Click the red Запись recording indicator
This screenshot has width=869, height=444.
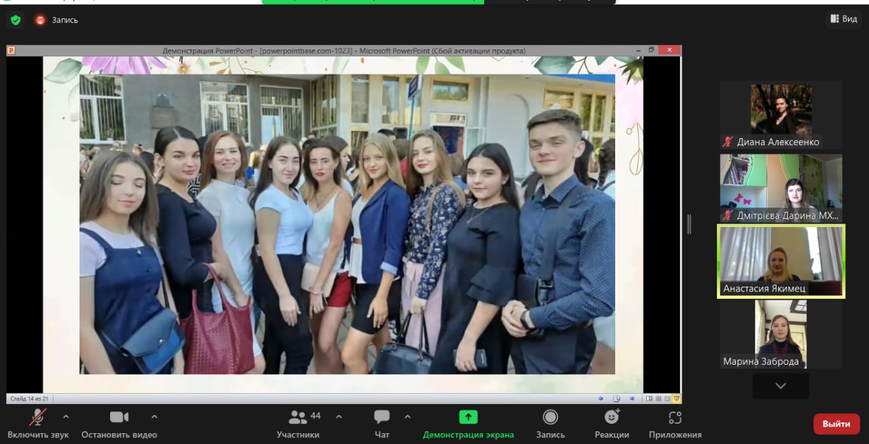[x=40, y=20]
